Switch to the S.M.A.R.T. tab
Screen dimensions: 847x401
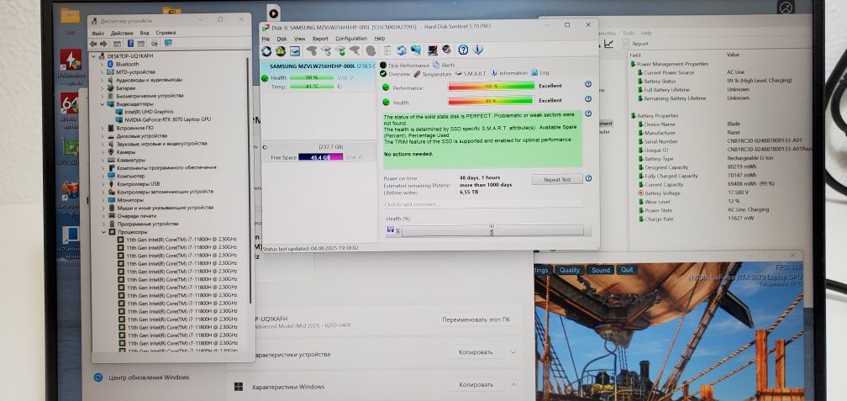471,73
